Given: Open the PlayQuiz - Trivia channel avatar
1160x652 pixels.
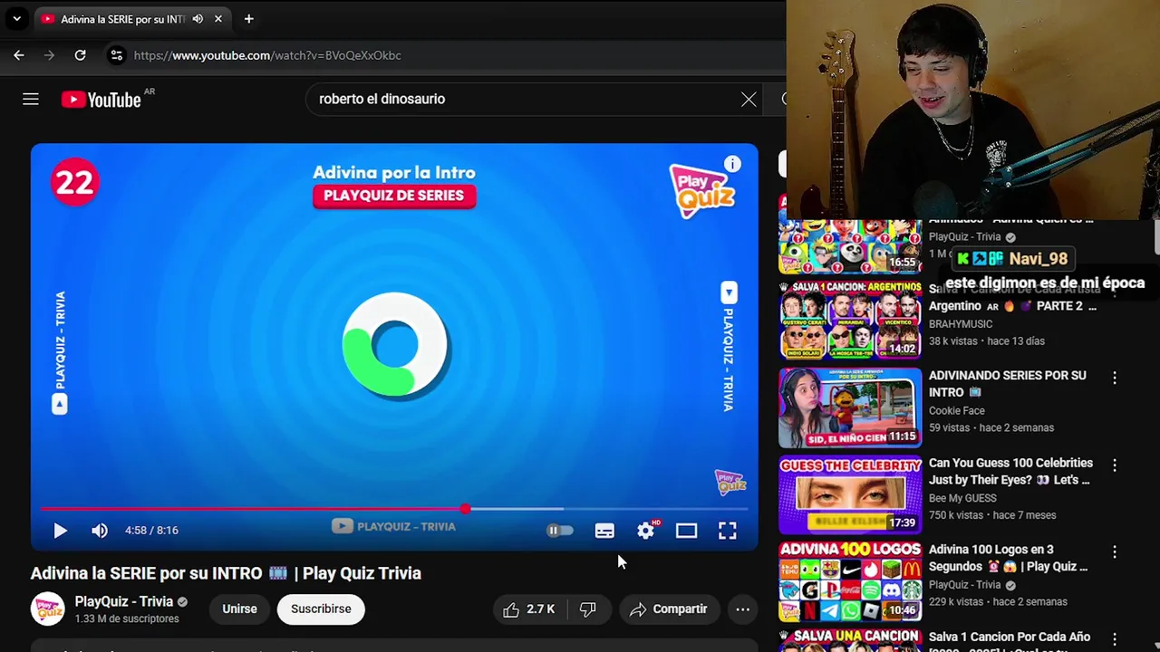Looking at the screenshot, I should (48, 609).
